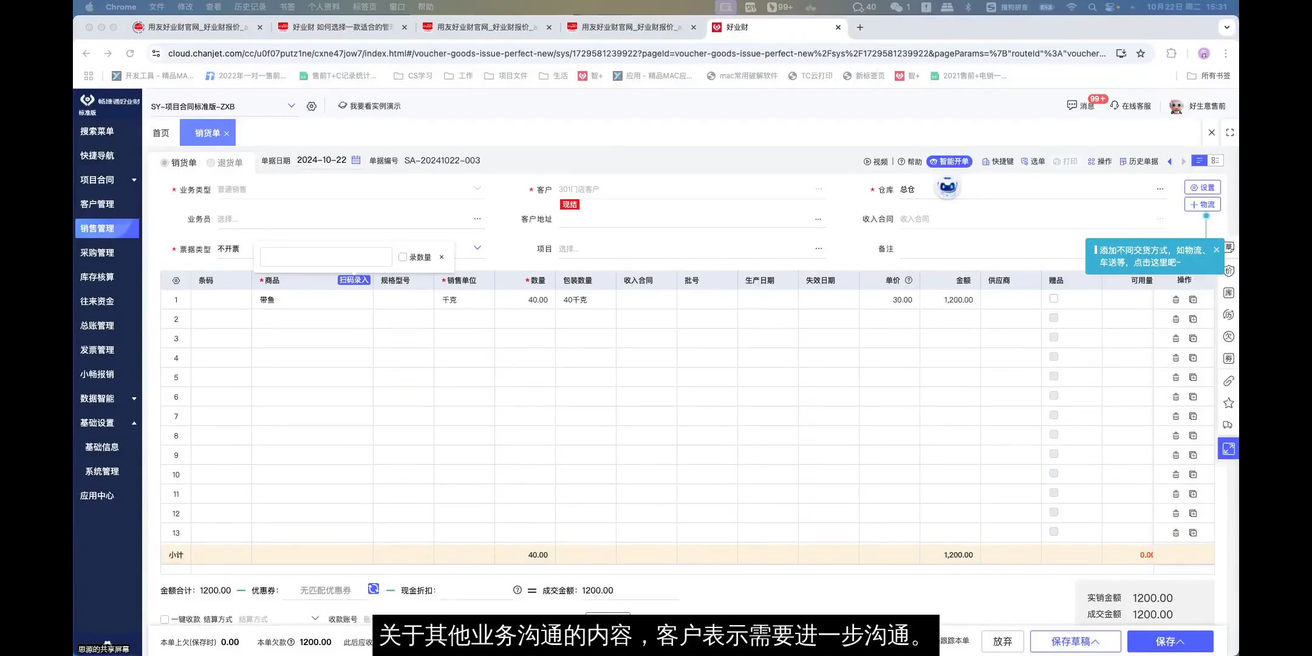
Task: Click the star favorite icon on right sidebar
Action: tap(1228, 403)
